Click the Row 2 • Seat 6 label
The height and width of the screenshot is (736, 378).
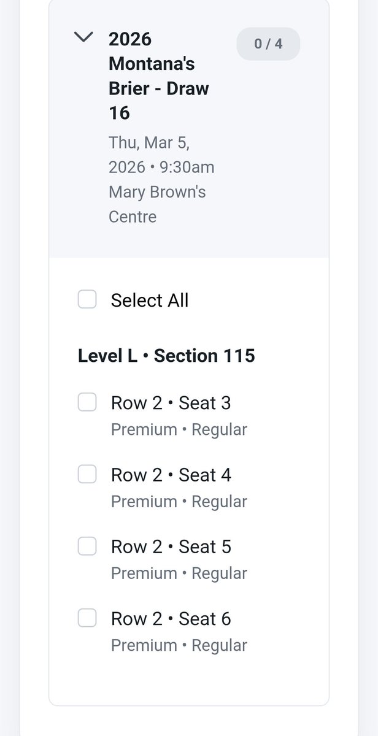click(171, 618)
